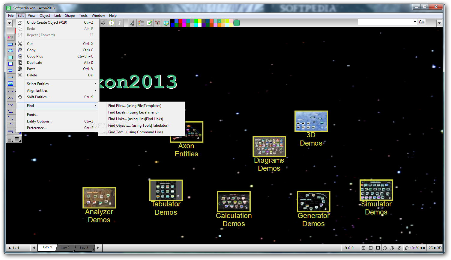Toggle 2D to 3D view mode
Viewport: 451px width, 260px height.
[435, 248]
